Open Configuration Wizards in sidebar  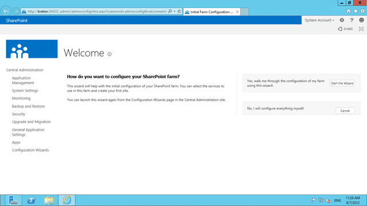click(x=30, y=150)
